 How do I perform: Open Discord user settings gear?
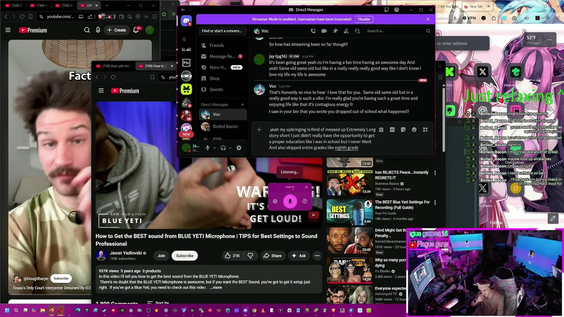[239, 148]
